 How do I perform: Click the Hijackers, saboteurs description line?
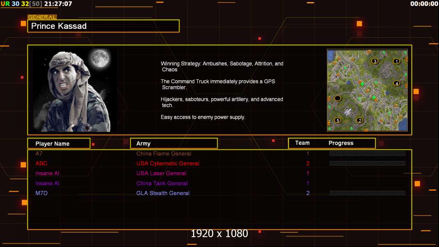click(x=222, y=102)
